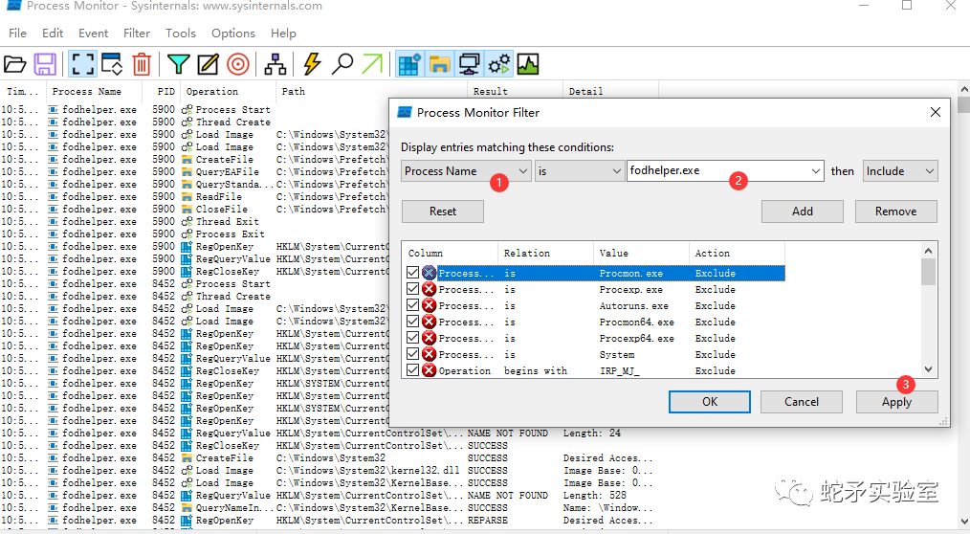Open the Help menu
970x534 pixels.
[283, 33]
